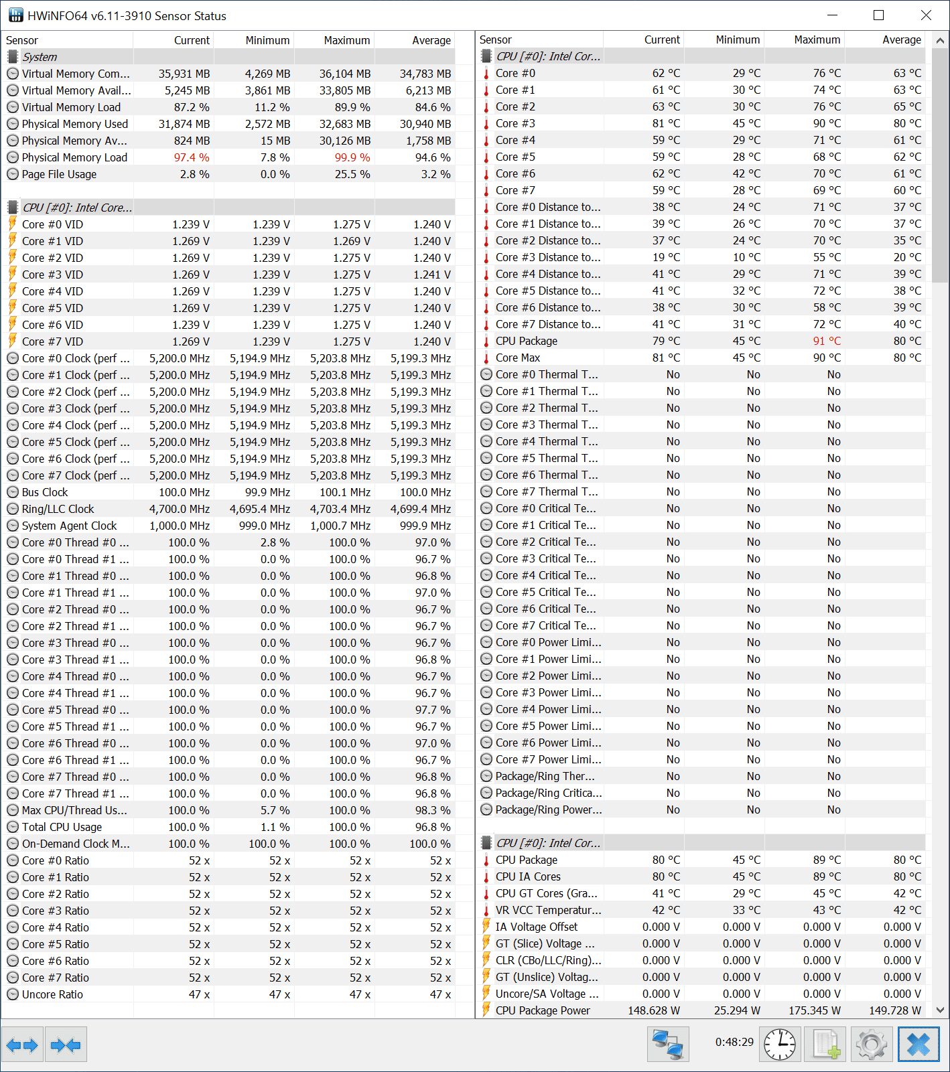
Task: Select Core #3 temperature row showing 81 °C
Action: [x=701, y=123]
